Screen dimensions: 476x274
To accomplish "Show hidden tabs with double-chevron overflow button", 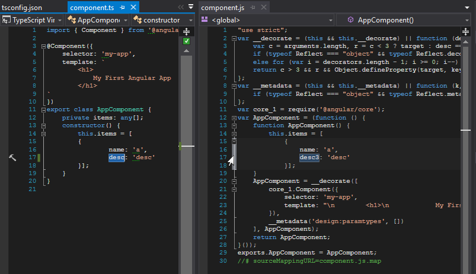I will (181, 8).
